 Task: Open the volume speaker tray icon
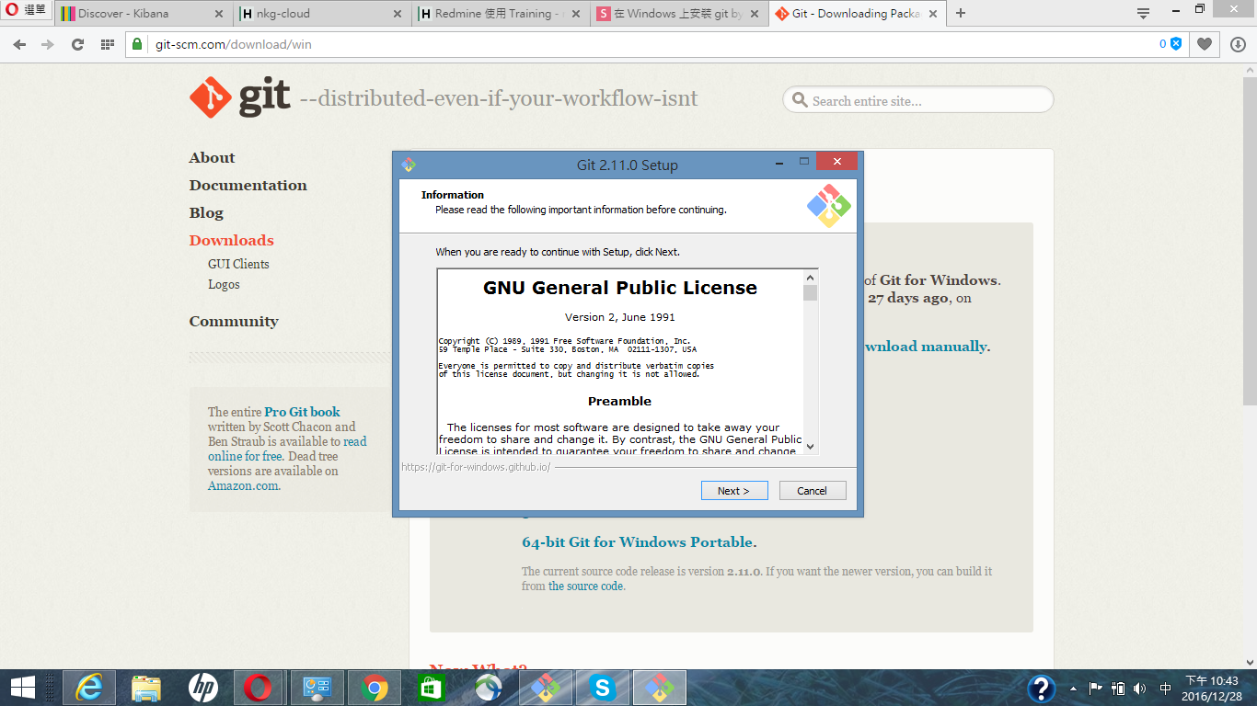point(1140,688)
